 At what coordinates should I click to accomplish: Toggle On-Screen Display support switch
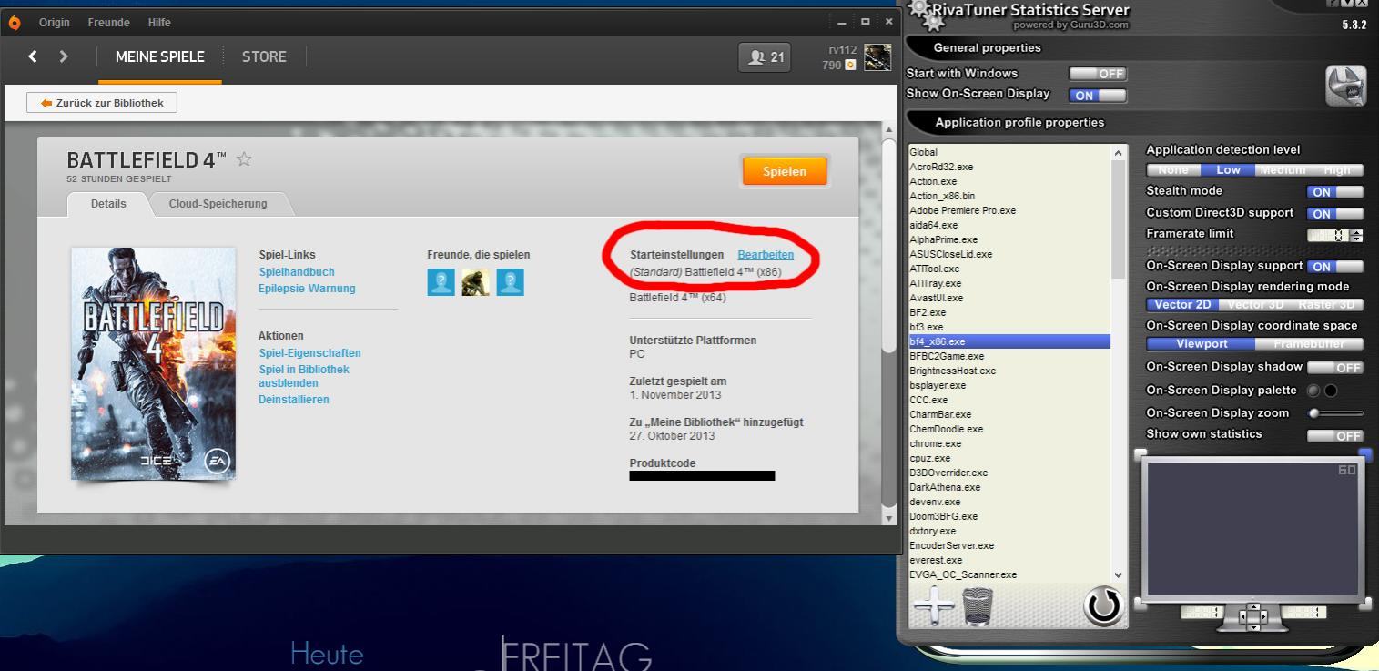coord(1335,267)
